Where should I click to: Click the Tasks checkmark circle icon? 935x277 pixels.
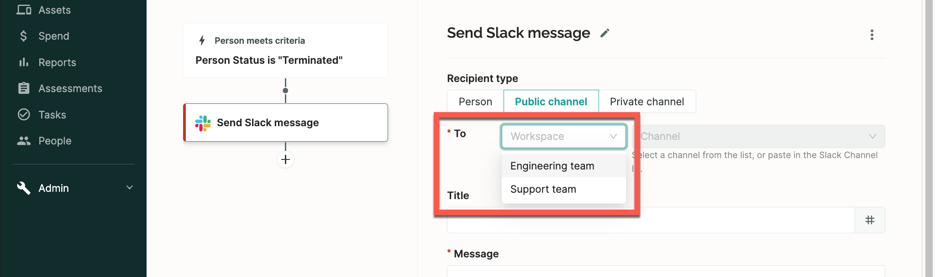(24, 114)
